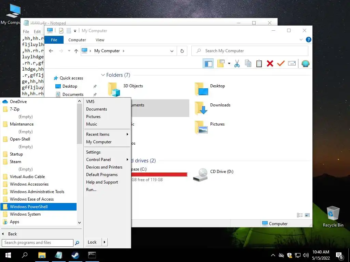Viewport: 350px width, 262px height.
Task: Click the Copy toolbar icon
Action: (248, 63)
